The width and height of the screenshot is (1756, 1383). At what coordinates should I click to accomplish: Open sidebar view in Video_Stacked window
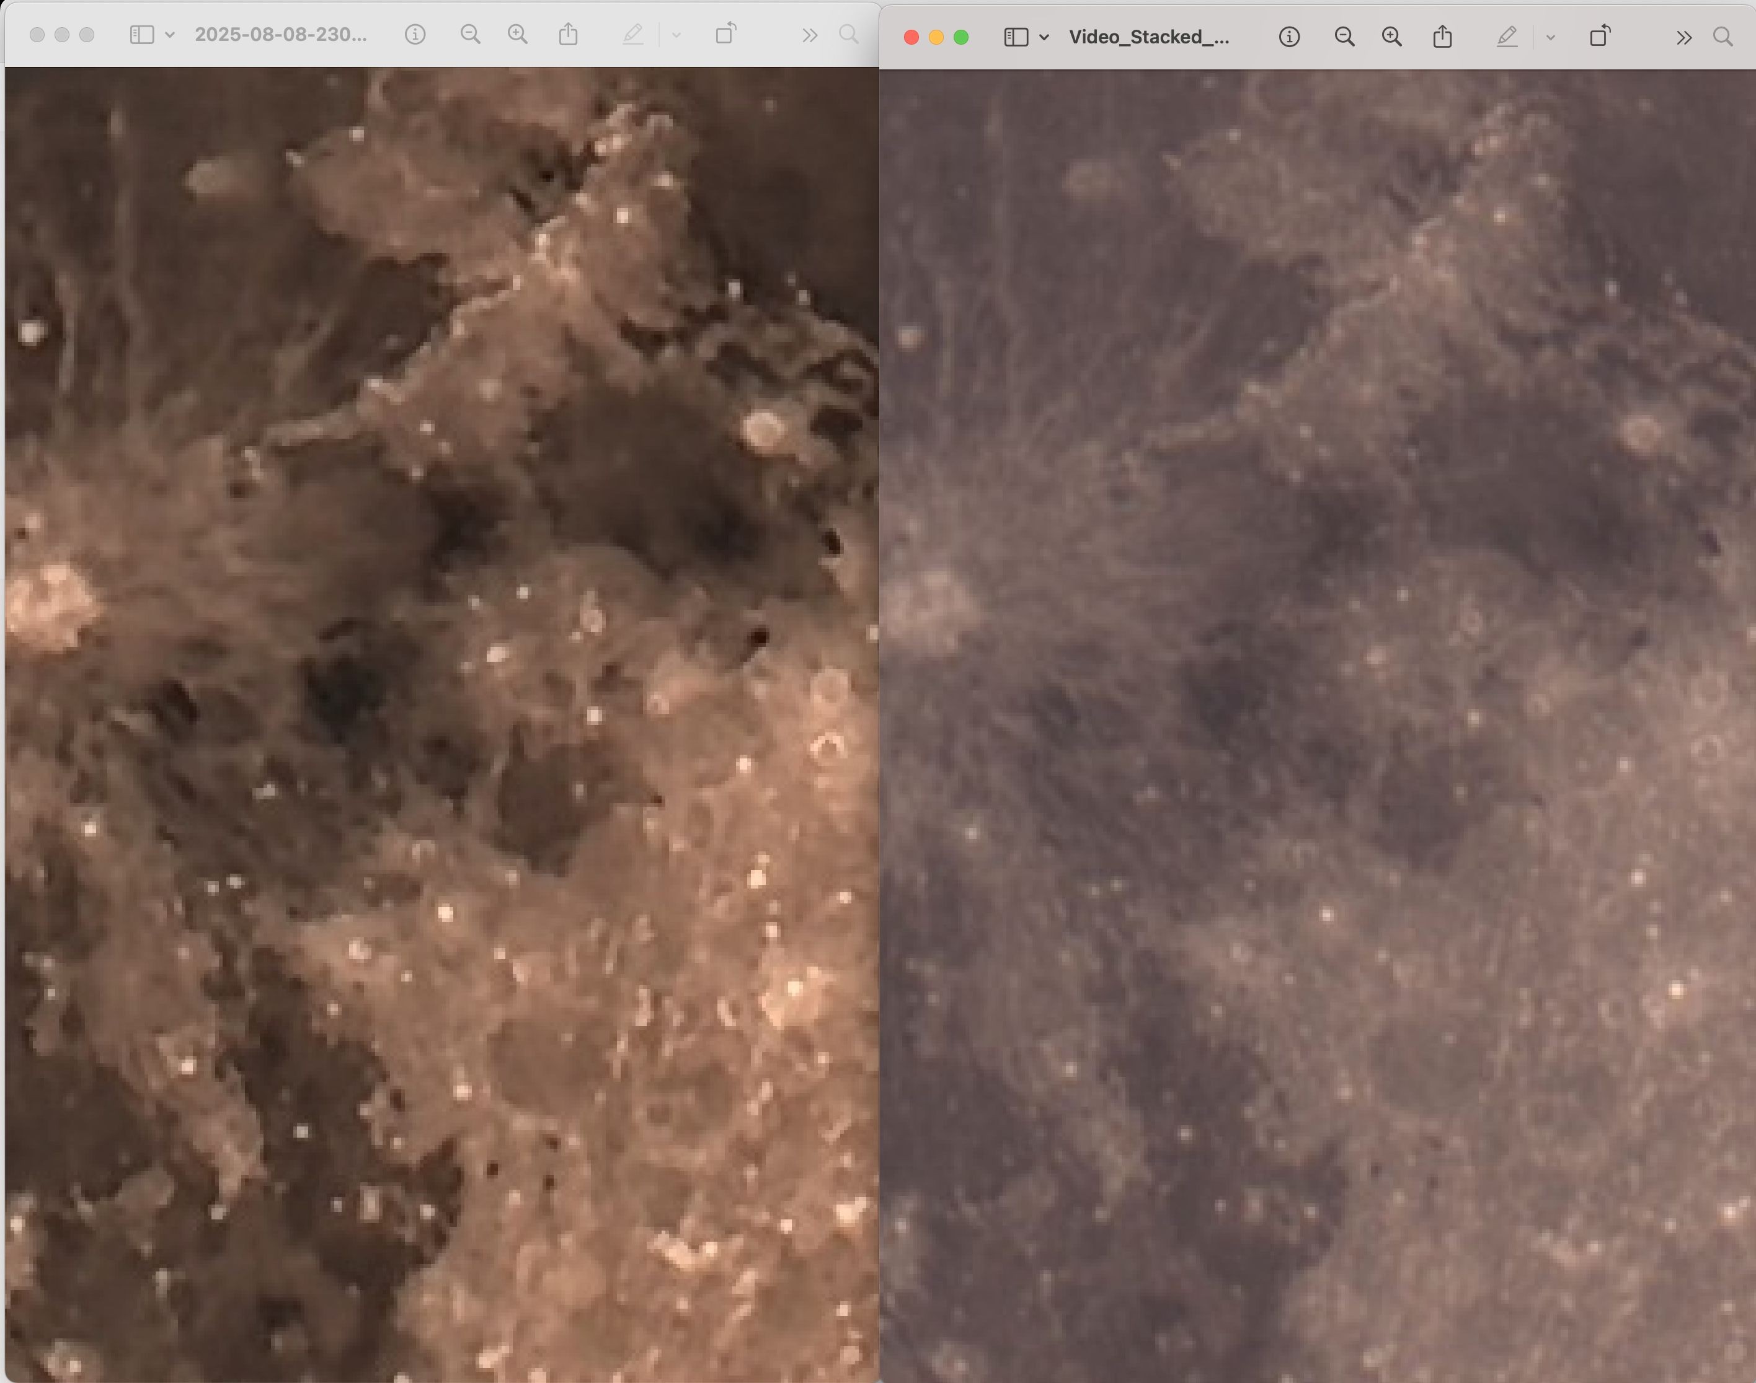[x=1016, y=37]
